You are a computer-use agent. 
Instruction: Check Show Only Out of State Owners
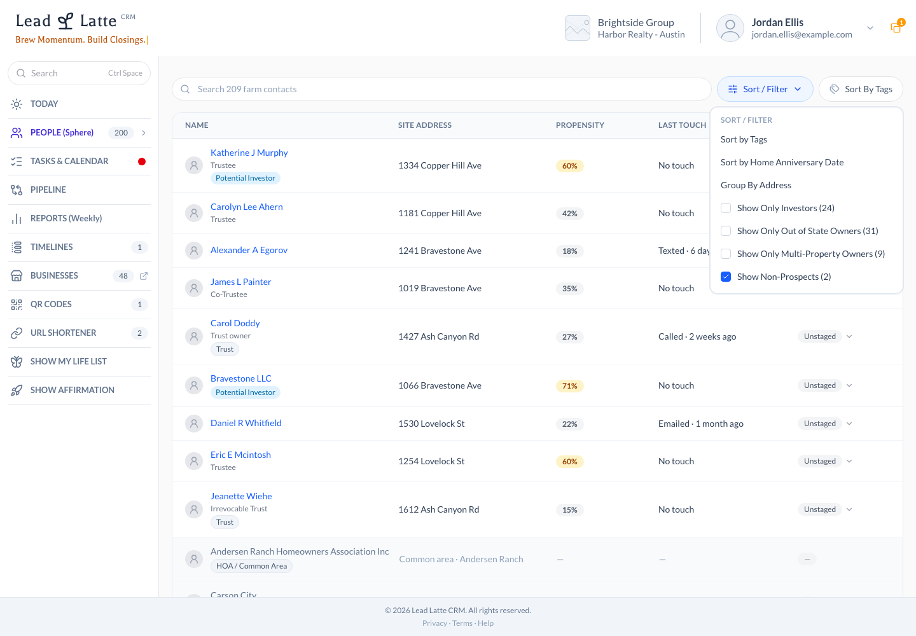coord(726,231)
